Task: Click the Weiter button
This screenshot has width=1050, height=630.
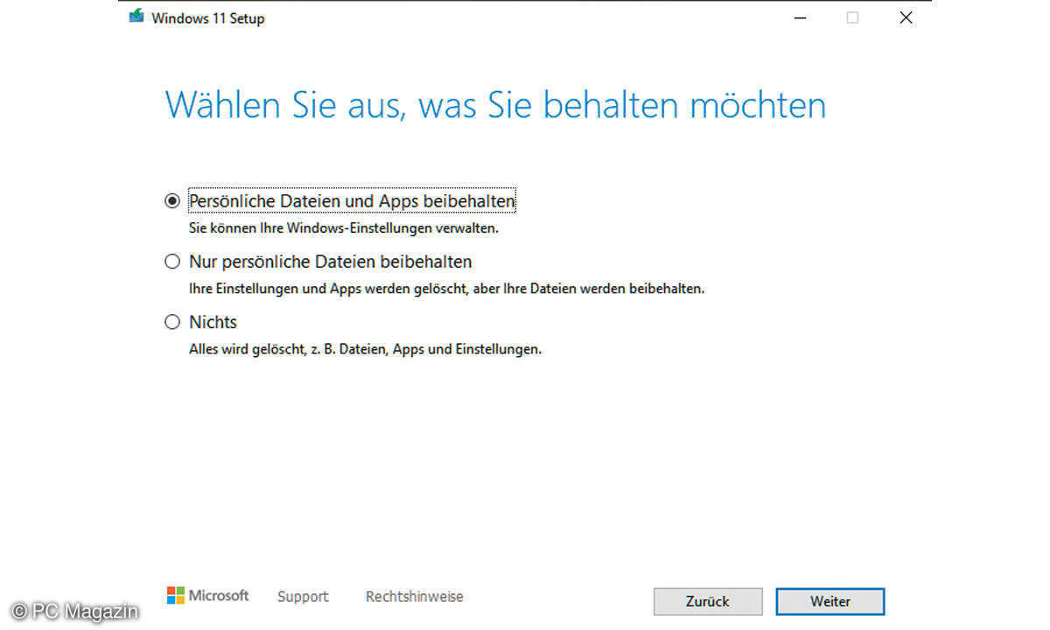Action: pyautogui.click(x=829, y=601)
